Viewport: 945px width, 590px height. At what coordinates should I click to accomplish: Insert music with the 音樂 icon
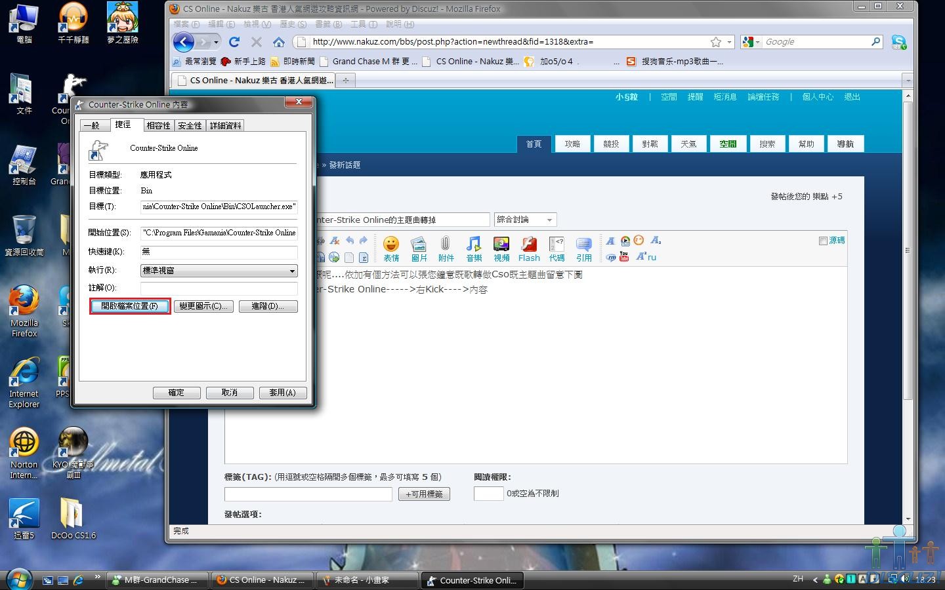click(474, 249)
